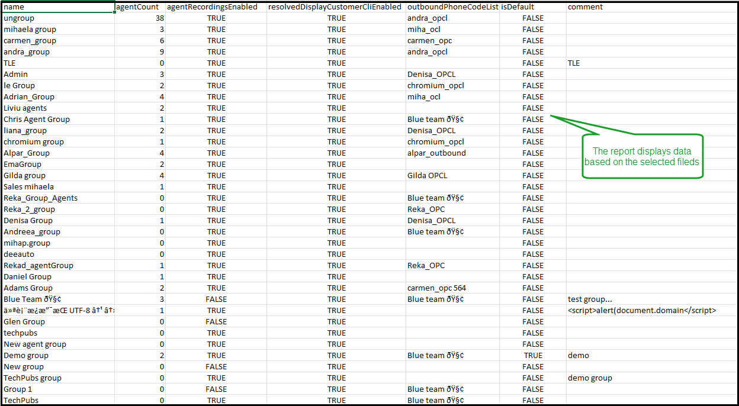Select the 'Chris Agent Group' cell
The height and width of the screenshot is (406, 739).
(58, 120)
